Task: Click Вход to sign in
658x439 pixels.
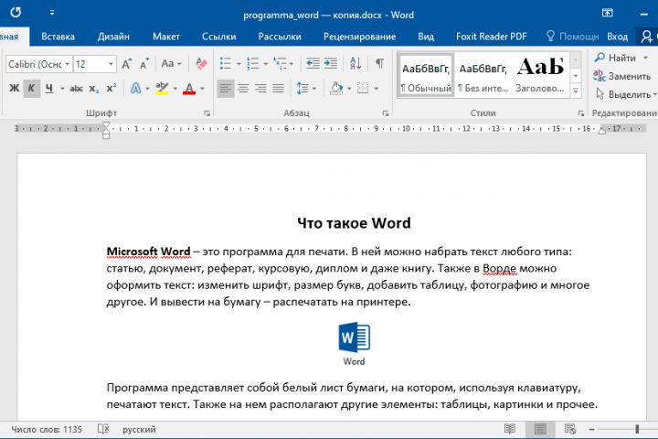Action: click(618, 37)
